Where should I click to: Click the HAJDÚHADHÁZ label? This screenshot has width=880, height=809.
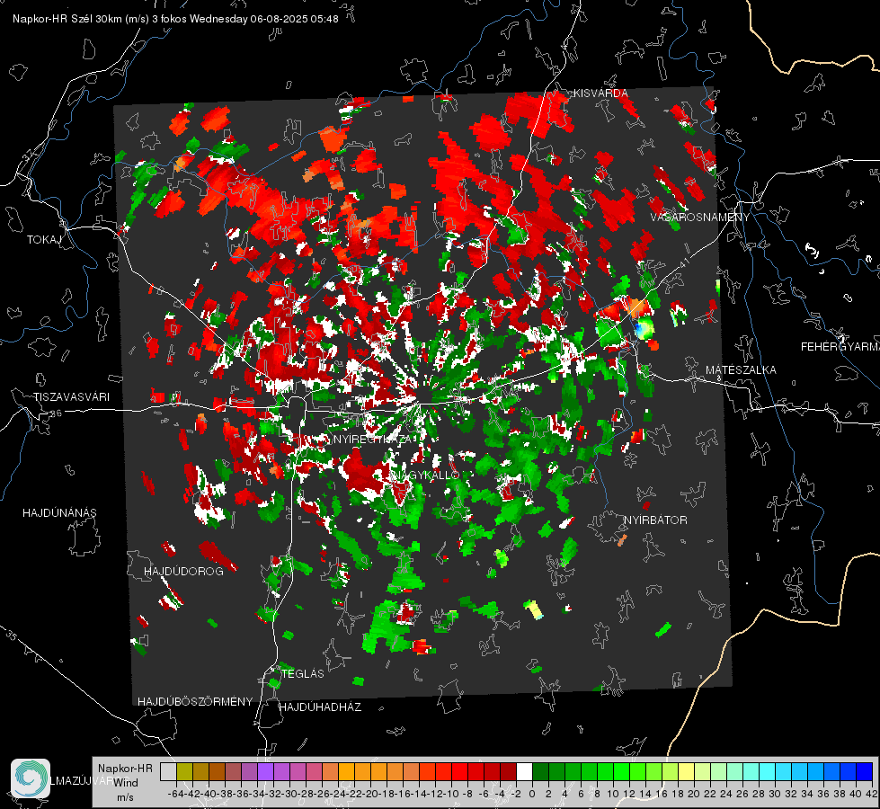point(321,707)
